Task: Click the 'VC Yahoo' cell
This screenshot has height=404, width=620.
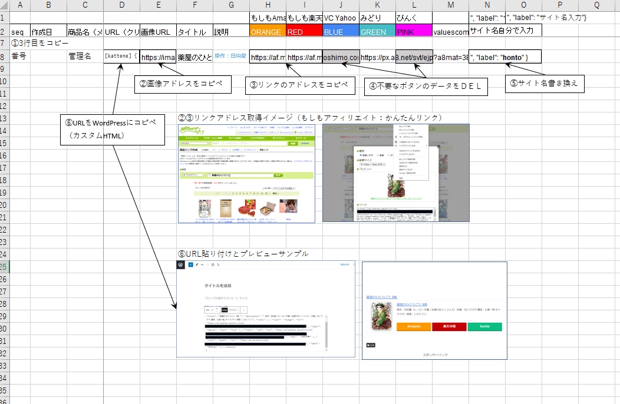Action: click(x=341, y=18)
